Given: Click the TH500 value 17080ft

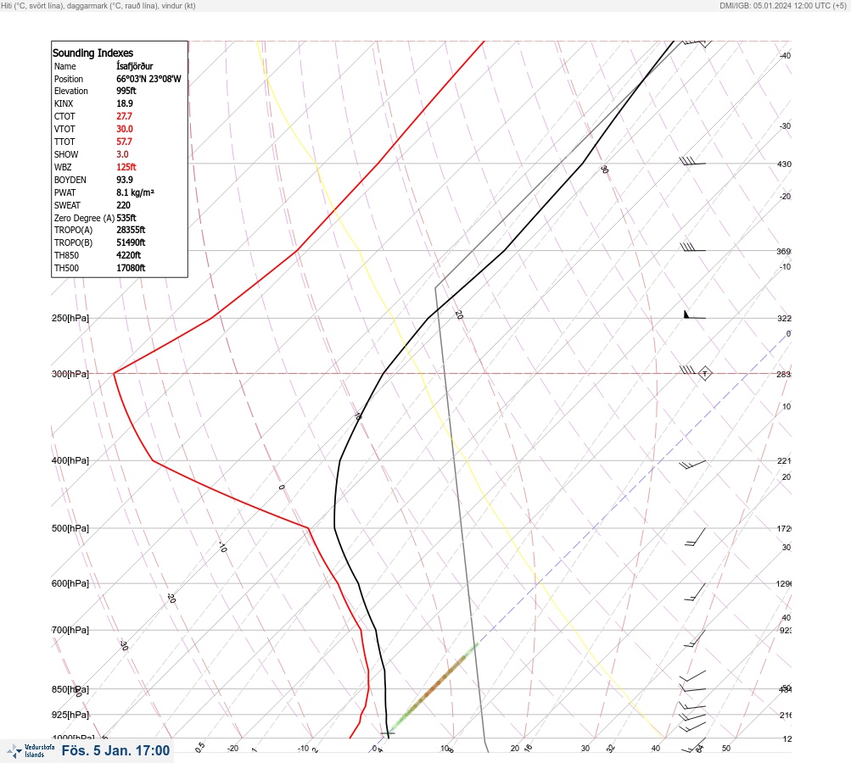Looking at the screenshot, I should click(131, 268).
